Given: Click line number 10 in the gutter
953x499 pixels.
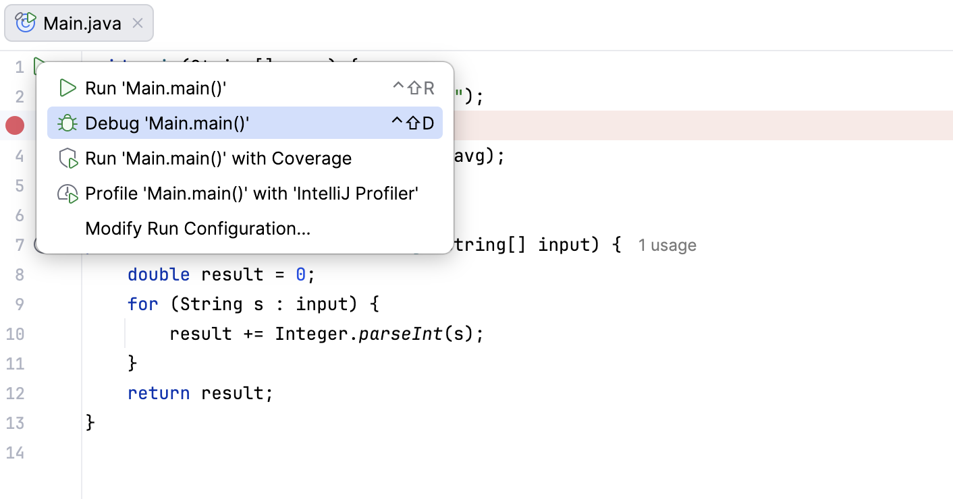Looking at the screenshot, I should pyautogui.click(x=16, y=334).
